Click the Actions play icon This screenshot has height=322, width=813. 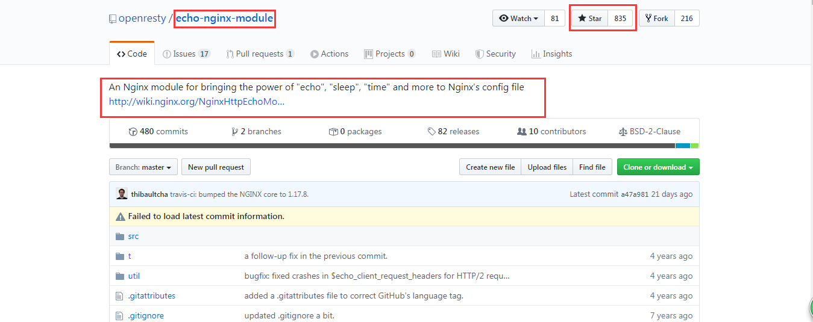coord(315,54)
